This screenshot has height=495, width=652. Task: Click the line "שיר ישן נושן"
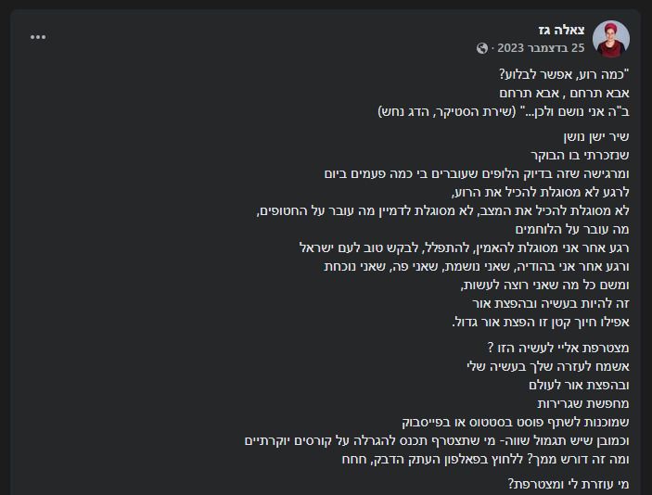(x=593, y=136)
